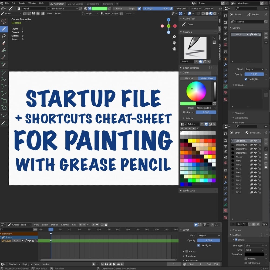Open the Front (X-Z) plane dropdown

point(109,13)
